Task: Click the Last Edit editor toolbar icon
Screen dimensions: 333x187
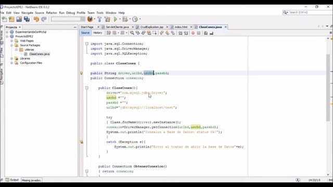Action: (109, 33)
